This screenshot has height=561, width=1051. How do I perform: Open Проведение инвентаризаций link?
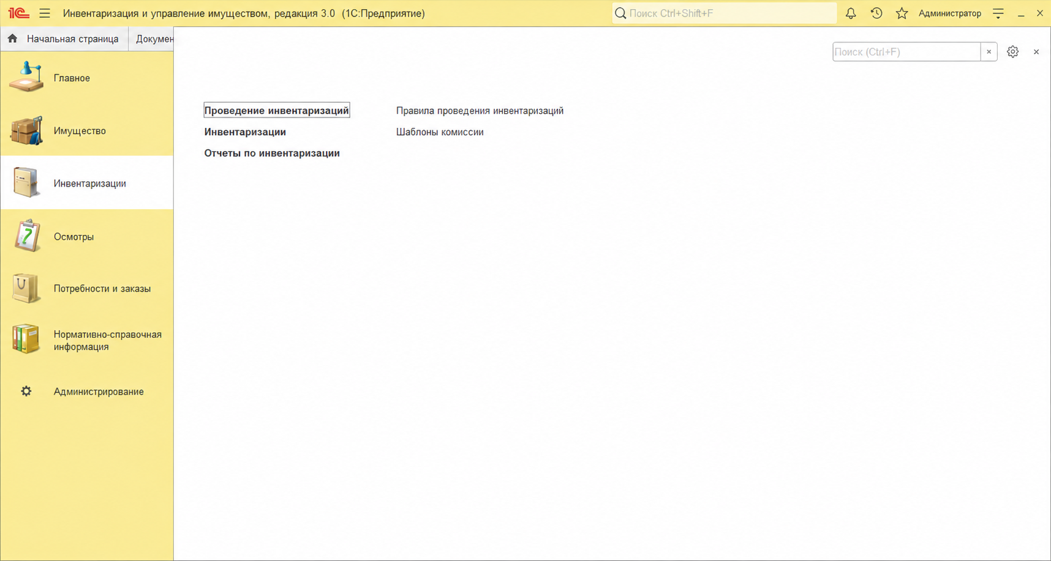point(276,110)
